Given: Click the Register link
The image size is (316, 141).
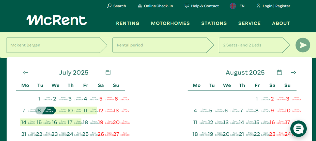Looking at the screenshot, I should tap(283, 6).
